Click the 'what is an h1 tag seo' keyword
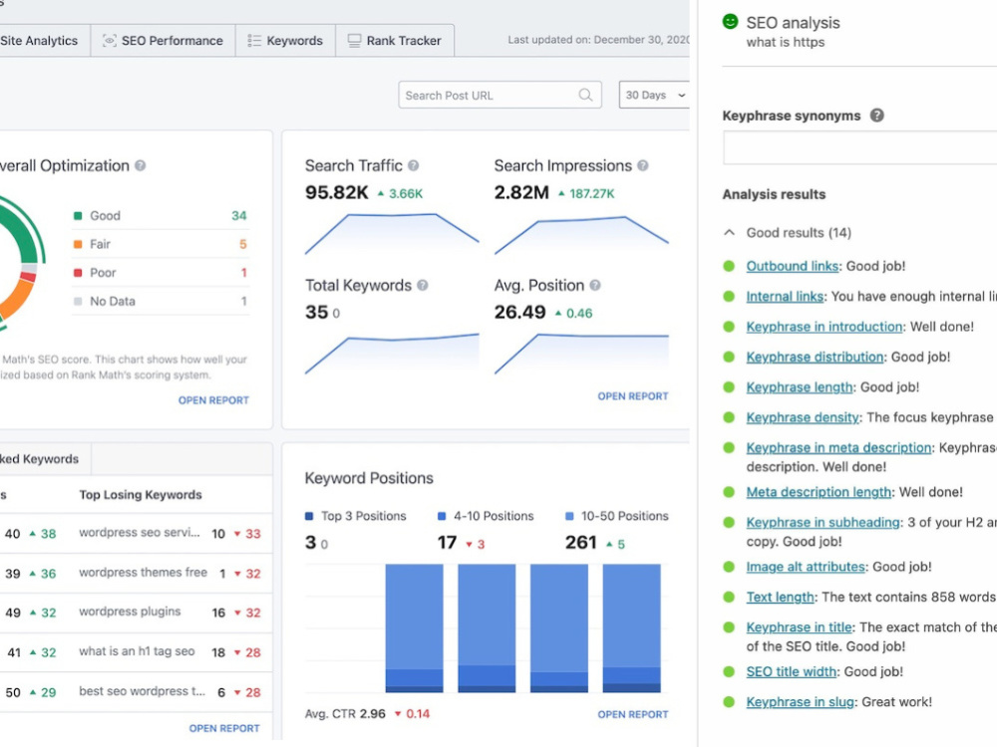The width and height of the screenshot is (997, 747). pyautogui.click(x=137, y=651)
